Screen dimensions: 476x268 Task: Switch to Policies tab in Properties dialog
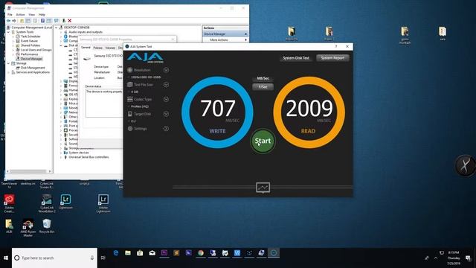[97, 48]
